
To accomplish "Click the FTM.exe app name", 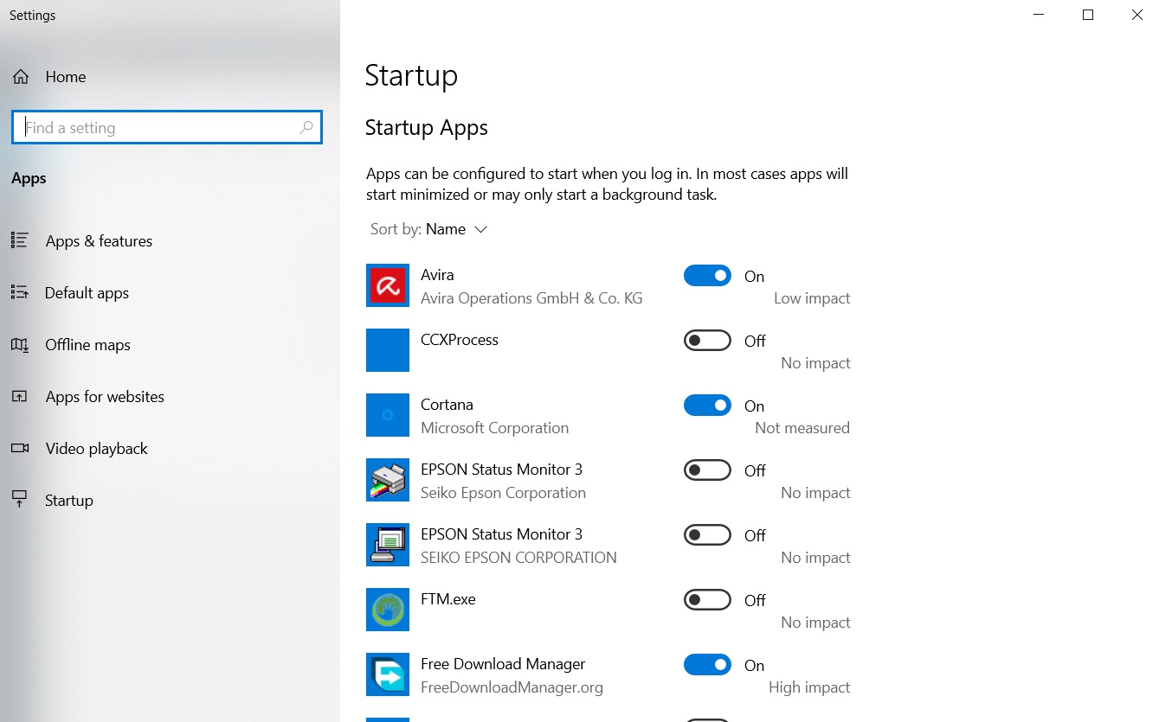I will pyautogui.click(x=448, y=599).
